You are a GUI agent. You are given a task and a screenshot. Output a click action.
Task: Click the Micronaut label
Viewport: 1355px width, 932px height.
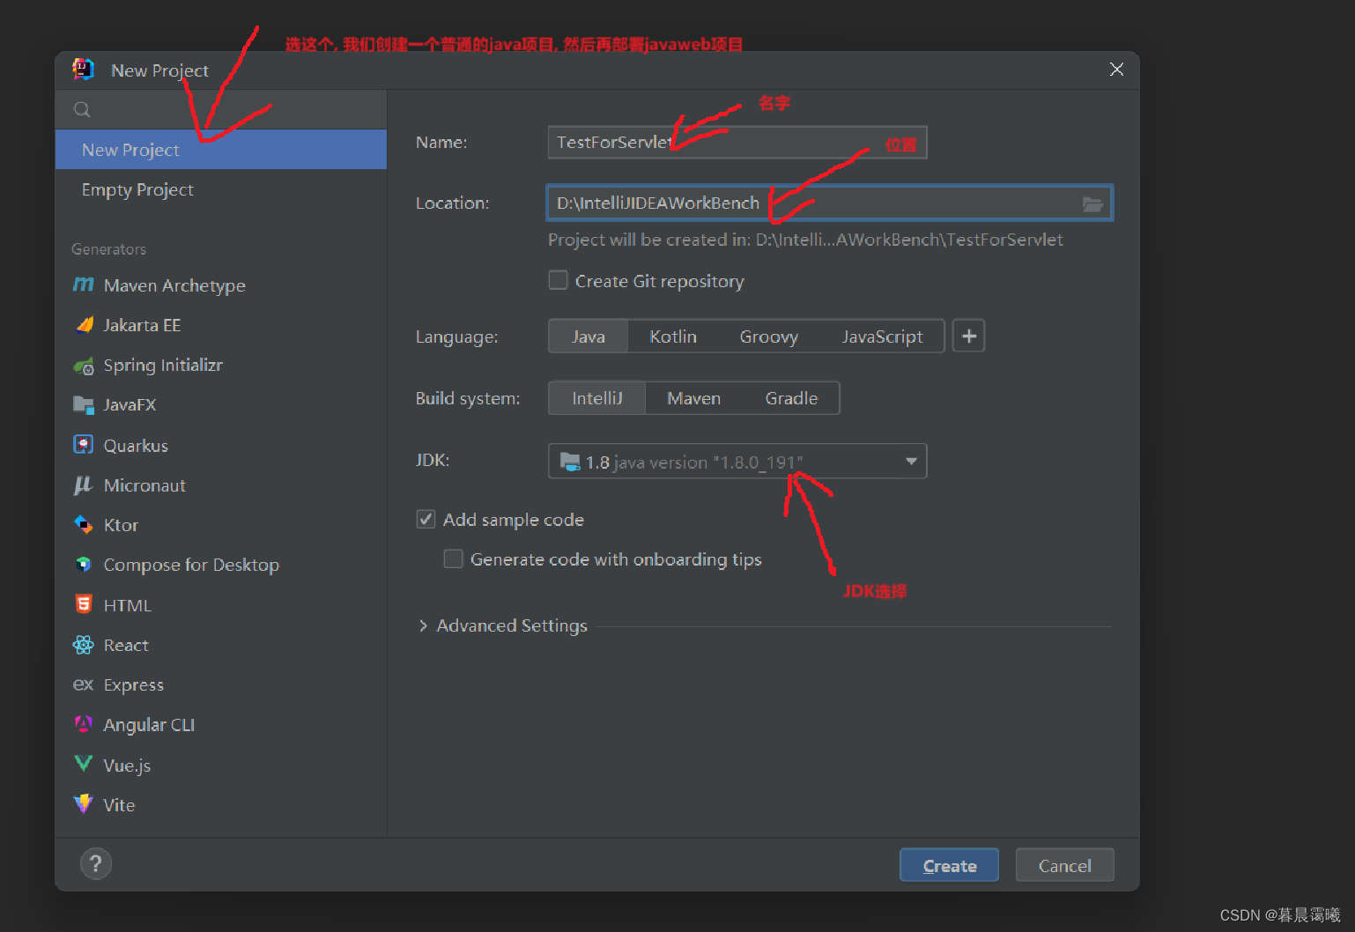tap(144, 485)
